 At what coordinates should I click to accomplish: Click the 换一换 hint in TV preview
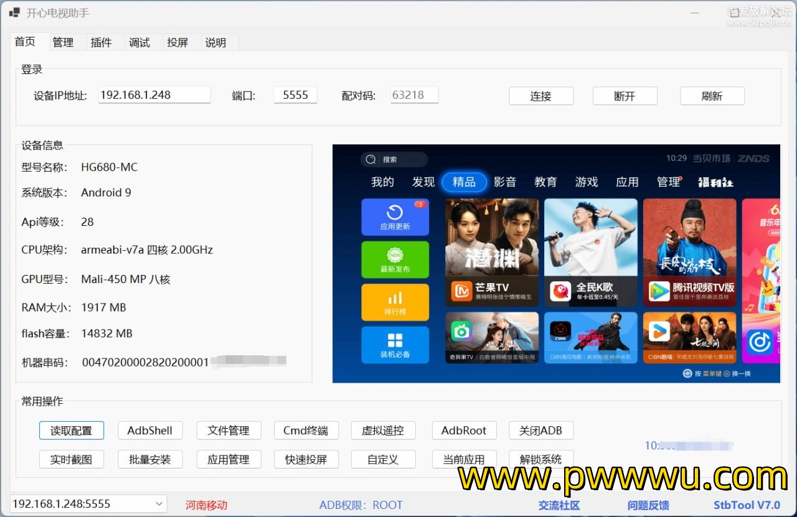(x=742, y=373)
